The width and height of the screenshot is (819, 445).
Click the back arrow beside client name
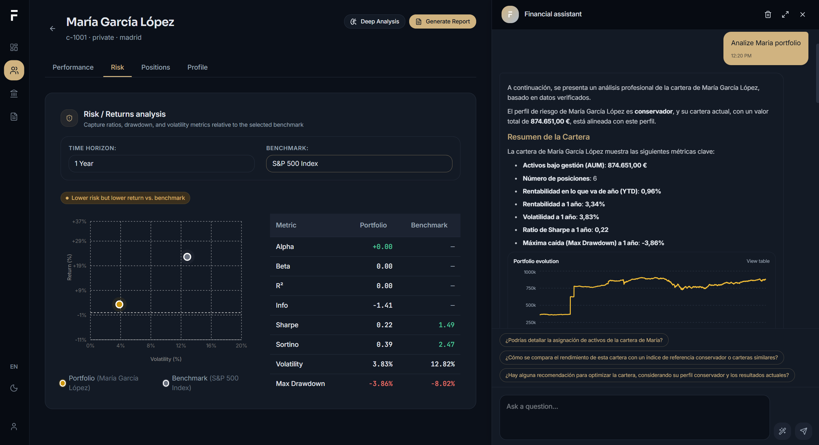pyautogui.click(x=53, y=29)
